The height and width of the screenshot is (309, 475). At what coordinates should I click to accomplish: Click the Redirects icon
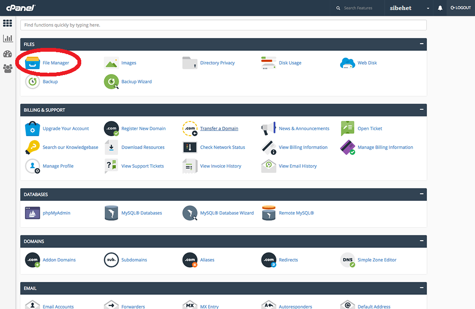coord(269,260)
